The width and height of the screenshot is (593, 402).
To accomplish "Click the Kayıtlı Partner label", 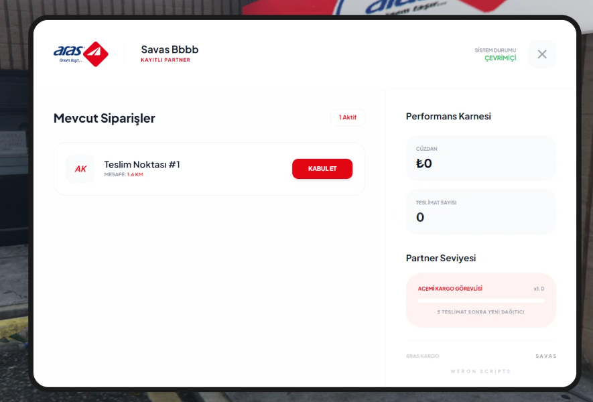I will (x=166, y=60).
